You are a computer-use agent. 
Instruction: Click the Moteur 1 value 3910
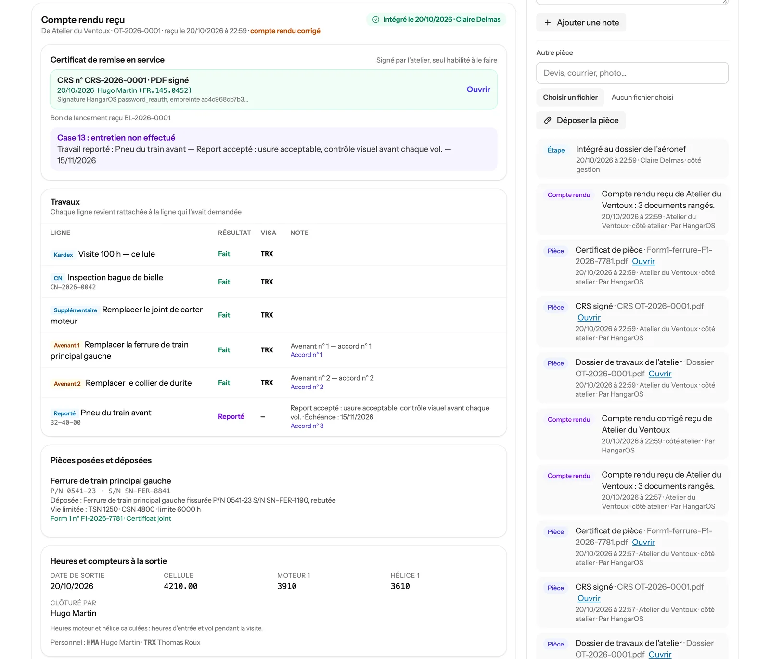[286, 586]
